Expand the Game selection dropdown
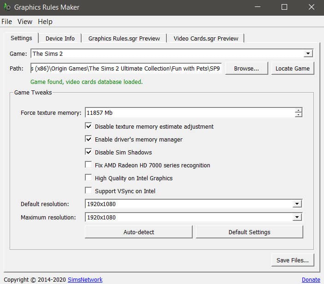The image size is (324, 284). coord(308,53)
